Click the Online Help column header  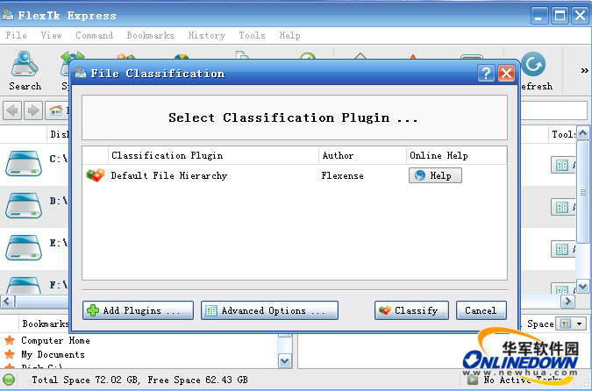456,155
